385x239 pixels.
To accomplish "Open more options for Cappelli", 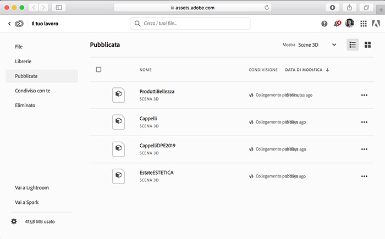I will pos(364,122).
